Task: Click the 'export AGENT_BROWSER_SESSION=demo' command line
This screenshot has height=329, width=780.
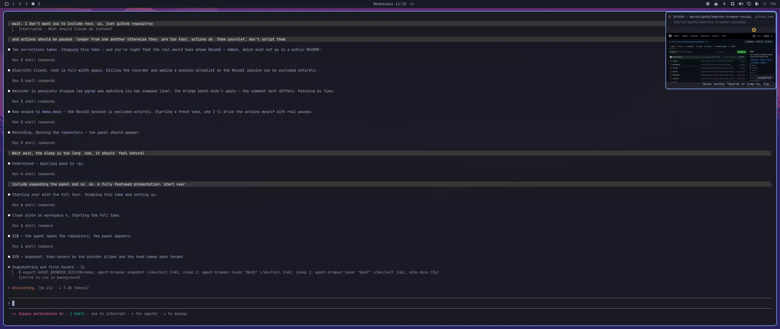Action: [x=228, y=272]
